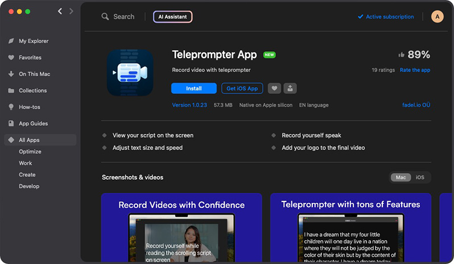
Task: Click the magnifying glass search icon
Action: (x=105, y=16)
